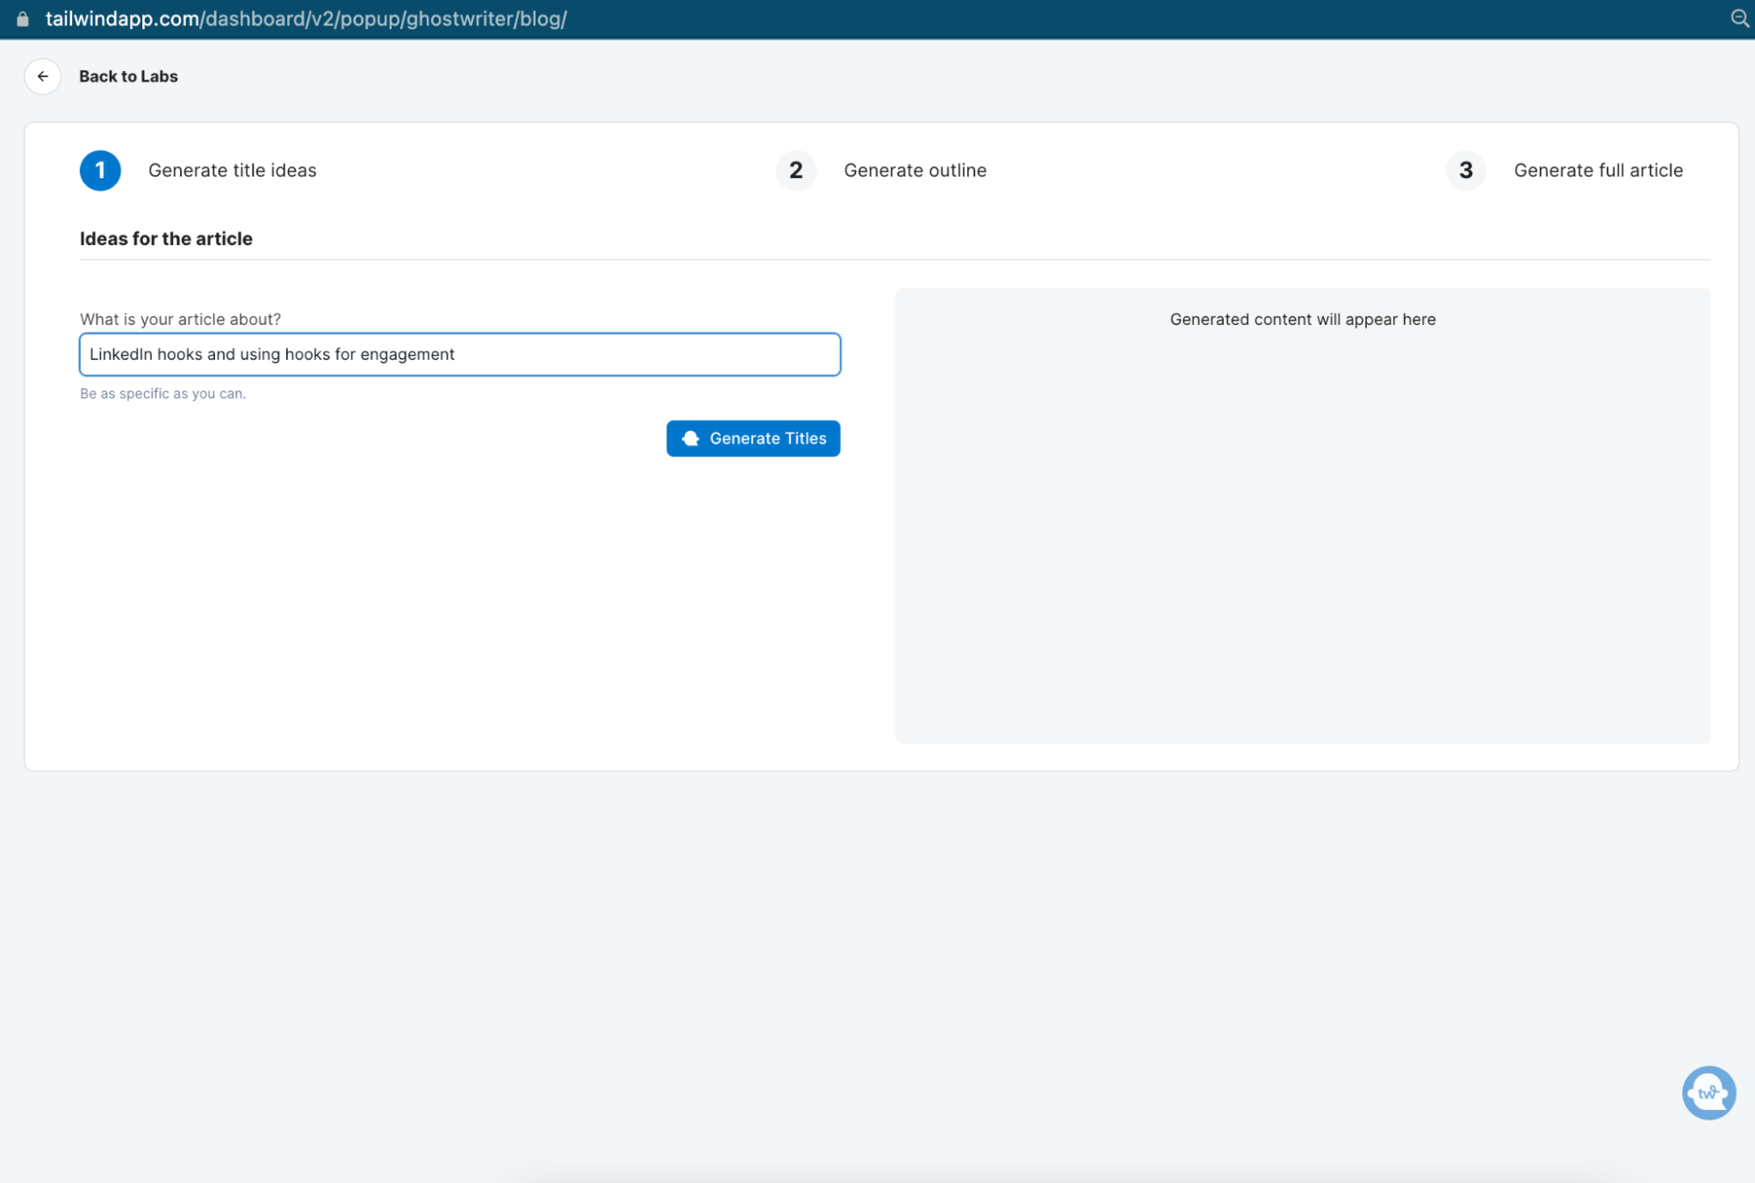This screenshot has width=1755, height=1183.
Task: Select the step 2 number circle
Action: click(795, 170)
